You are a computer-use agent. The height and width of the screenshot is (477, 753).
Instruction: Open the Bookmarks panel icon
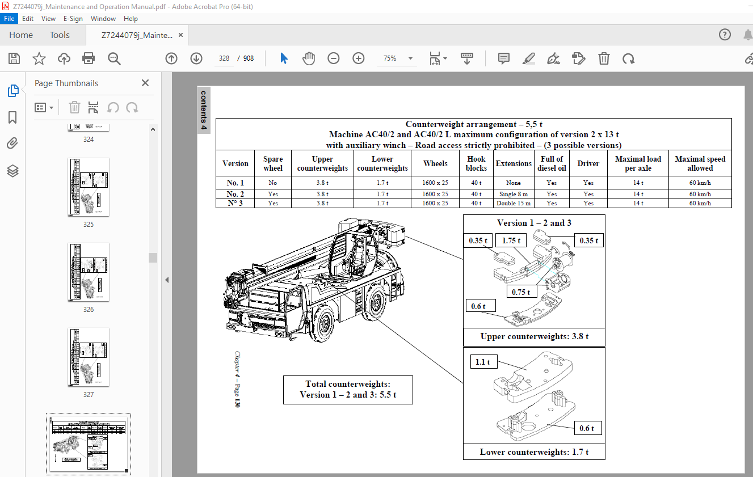point(12,117)
